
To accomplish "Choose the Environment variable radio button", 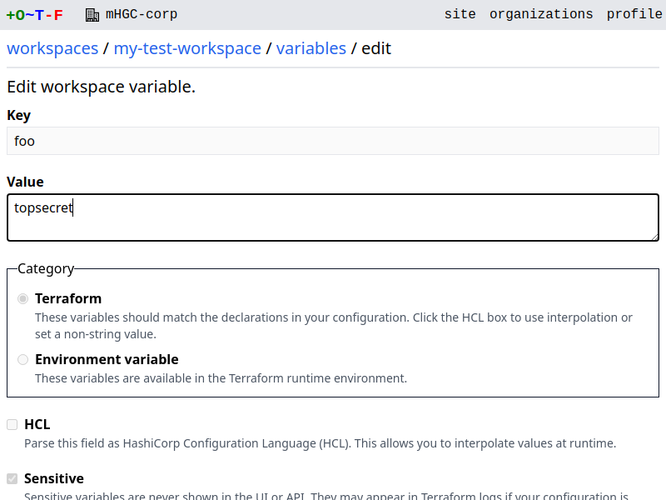I will (23, 359).
